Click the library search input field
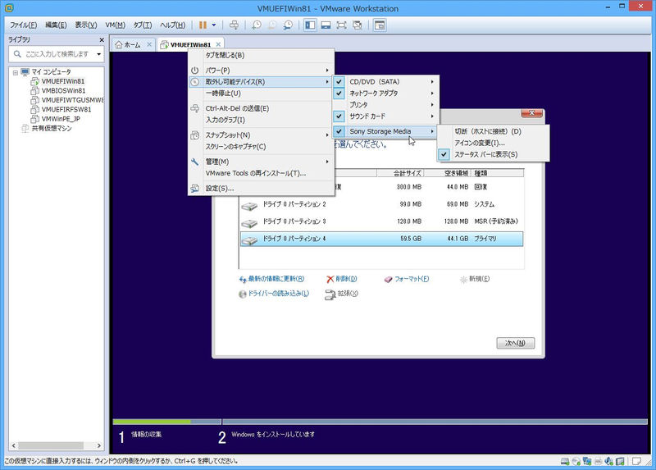This screenshot has height=470, width=656. coord(58,54)
